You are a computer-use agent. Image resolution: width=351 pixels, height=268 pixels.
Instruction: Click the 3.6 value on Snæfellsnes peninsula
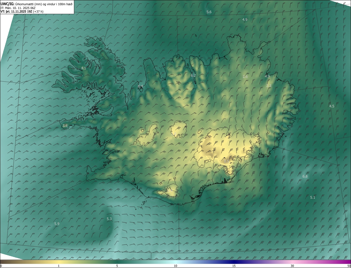point(65,126)
